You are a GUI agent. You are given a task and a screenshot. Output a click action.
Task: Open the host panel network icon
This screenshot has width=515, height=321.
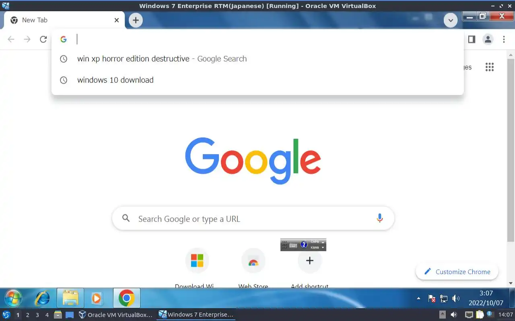point(469,315)
